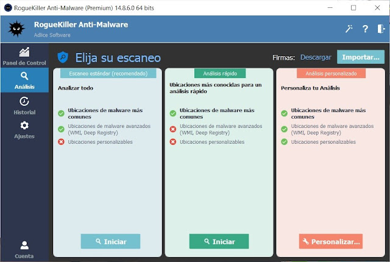This screenshot has width=390, height=262.
Task: Select the Análisis rápido header label
Action: pos(220,74)
